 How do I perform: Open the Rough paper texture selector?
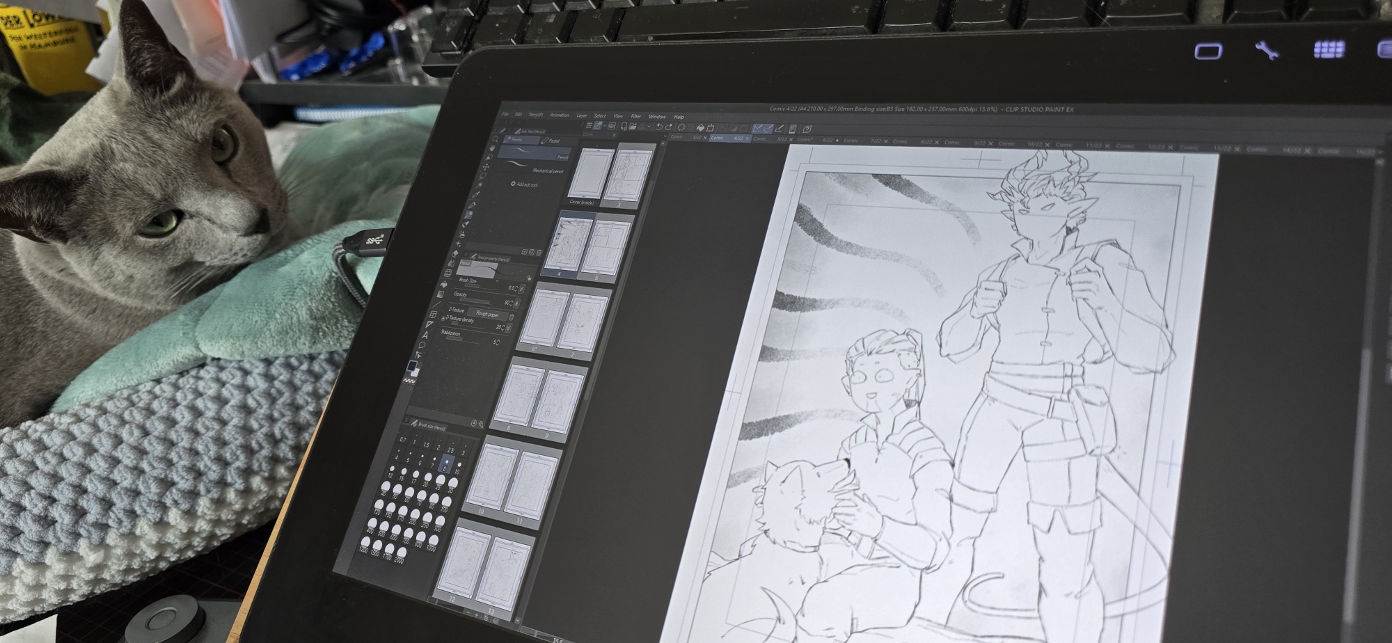[488, 314]
